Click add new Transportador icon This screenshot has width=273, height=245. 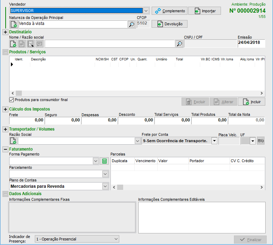click(x=13, y=141)
